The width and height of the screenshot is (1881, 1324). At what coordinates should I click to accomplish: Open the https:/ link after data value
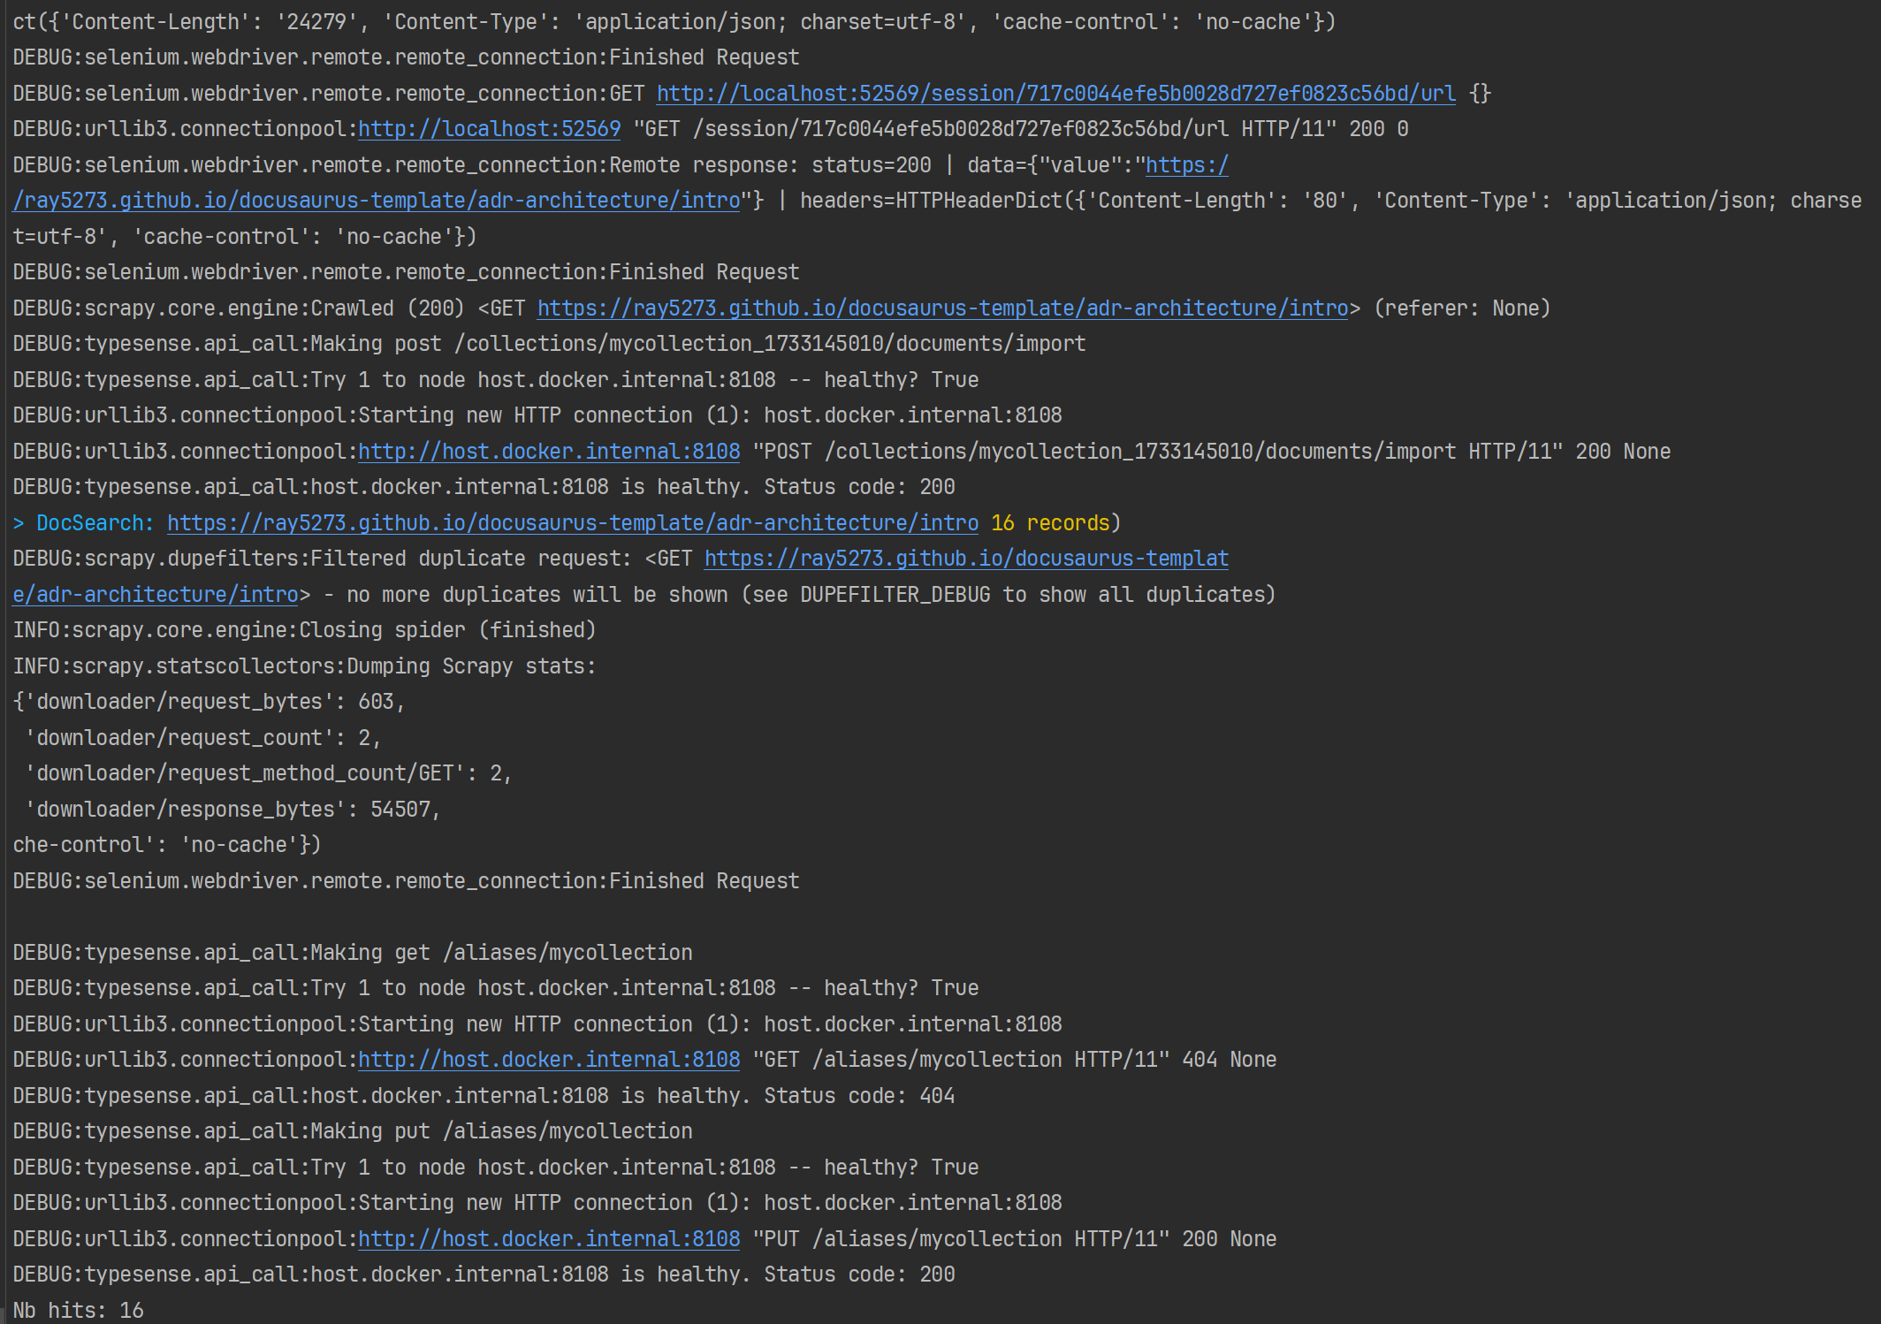(1186, 165)
